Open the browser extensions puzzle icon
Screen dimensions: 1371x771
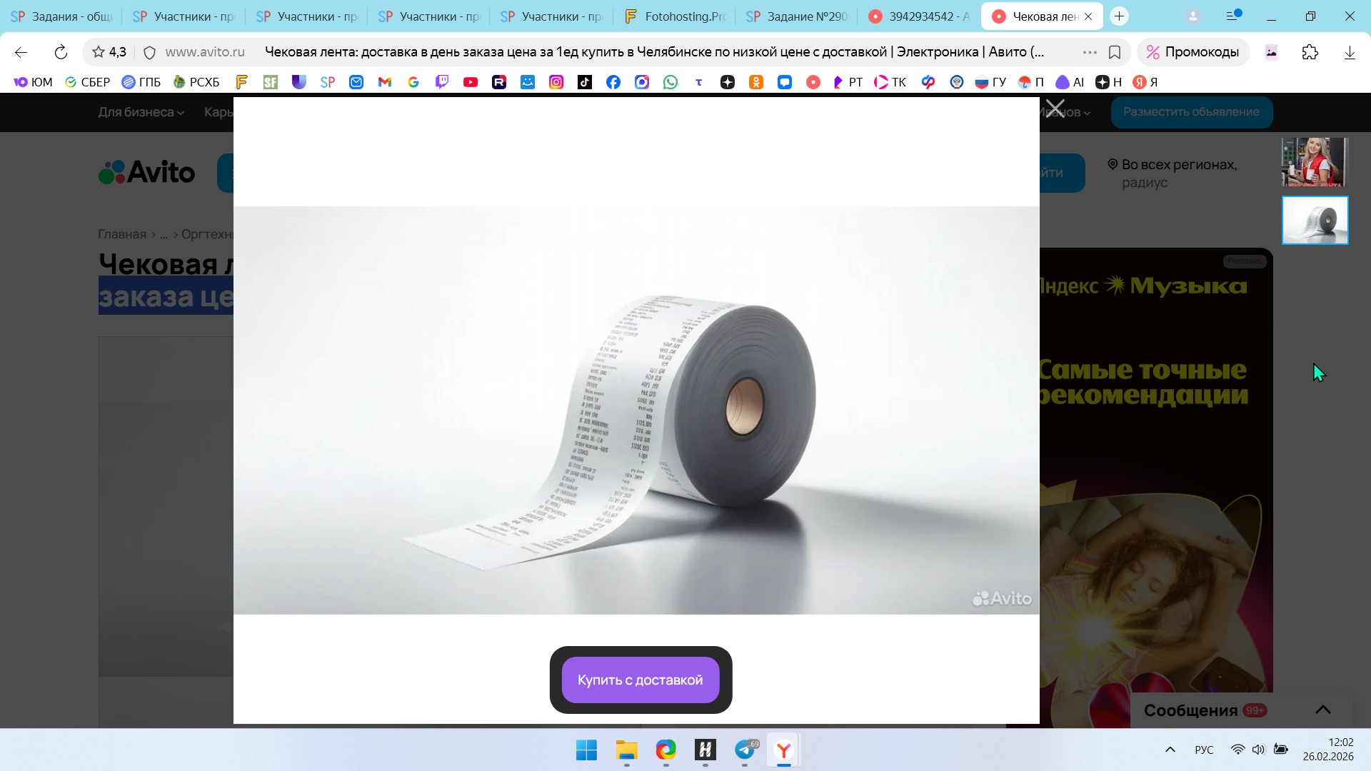click(1310, 52)
